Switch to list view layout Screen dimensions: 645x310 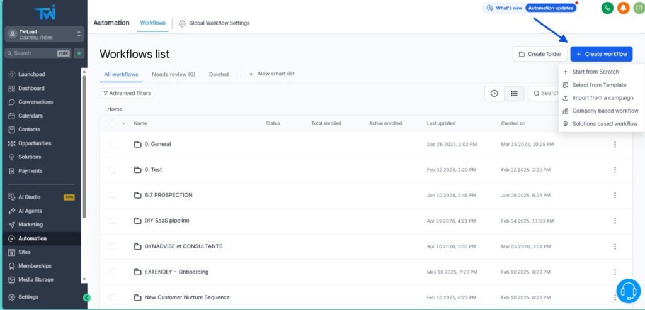514,93
